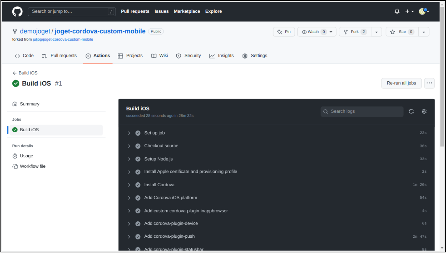
Task: Click the Summary home icon
Action: click(15, 104)
